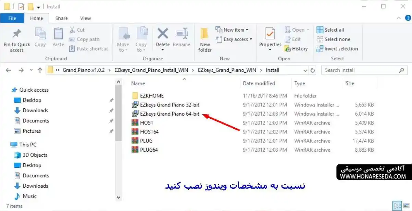Open Quick access in navigation pane

34,90
